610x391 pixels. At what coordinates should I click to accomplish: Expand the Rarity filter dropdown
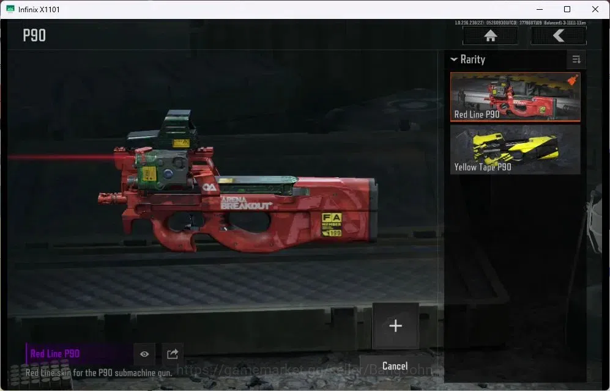tap(468, 59)
